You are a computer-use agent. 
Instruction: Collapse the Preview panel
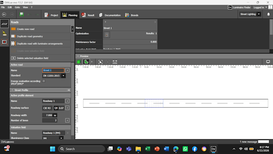coord(78,56)
